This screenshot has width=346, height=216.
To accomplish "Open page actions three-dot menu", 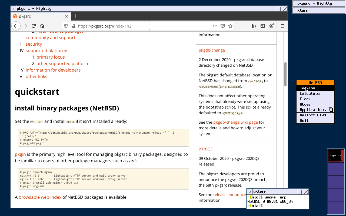I will click(x=215, y=26).
